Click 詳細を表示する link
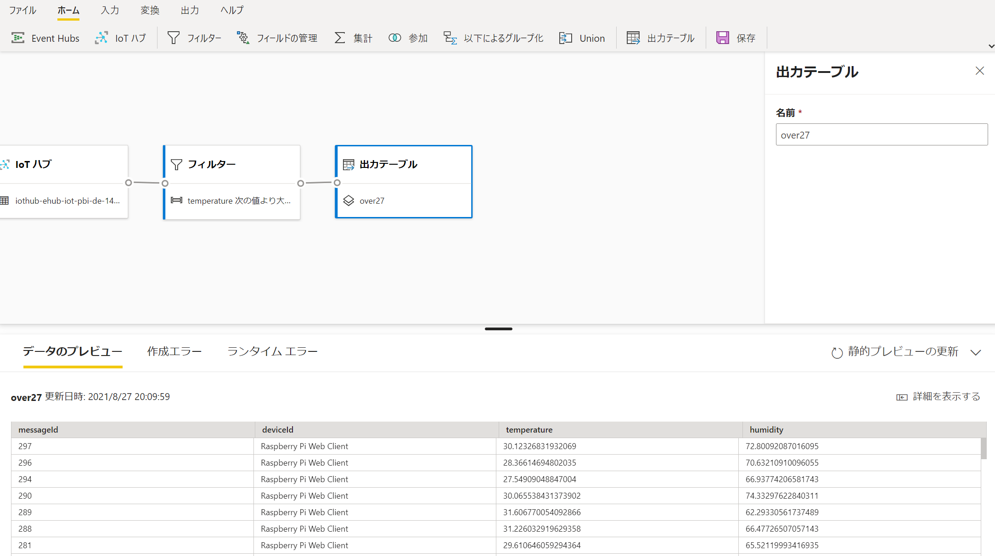The width and height of the screenshot is (995, 556). [x=939, y=397]
